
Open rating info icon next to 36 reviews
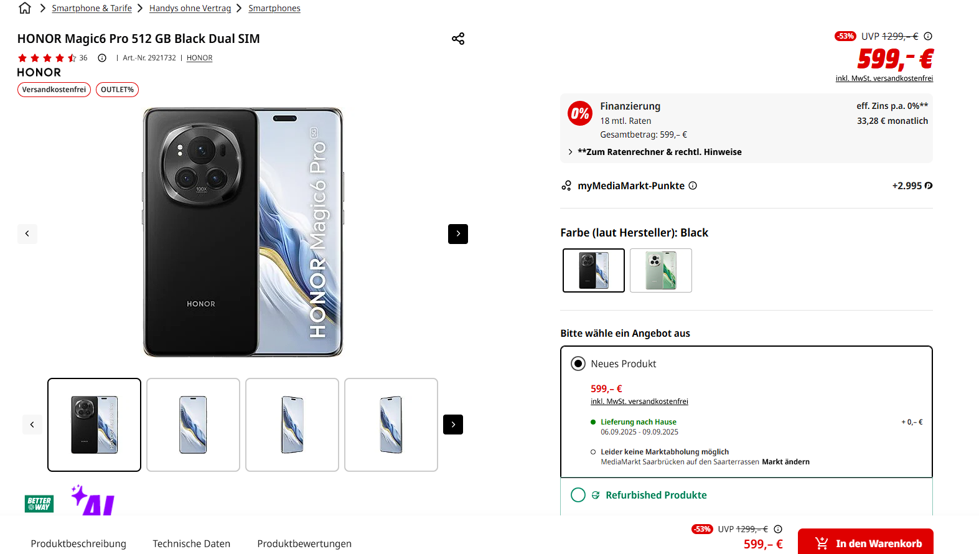click(102, 58)
